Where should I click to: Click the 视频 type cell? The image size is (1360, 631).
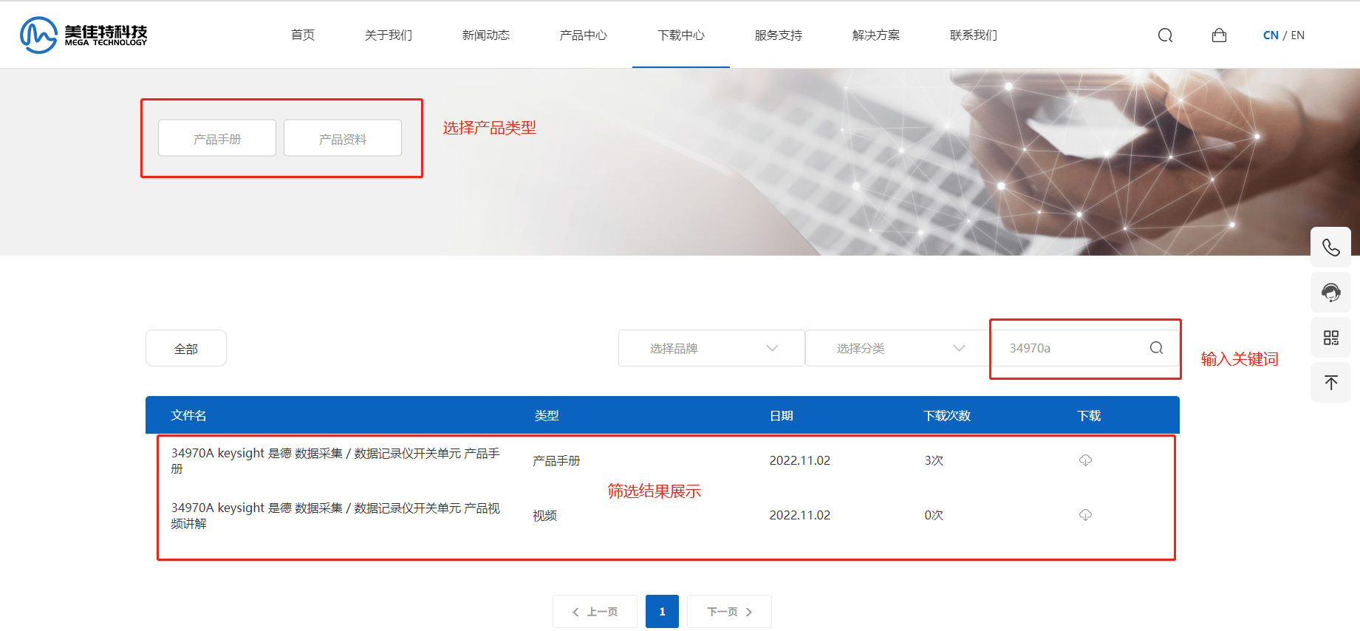544,515
